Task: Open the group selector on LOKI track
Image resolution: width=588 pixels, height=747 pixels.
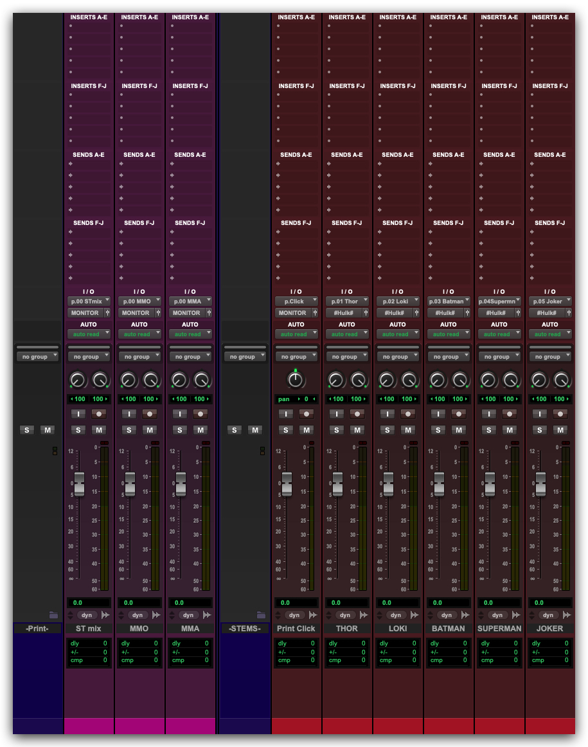Action: [x=396, y=357]
